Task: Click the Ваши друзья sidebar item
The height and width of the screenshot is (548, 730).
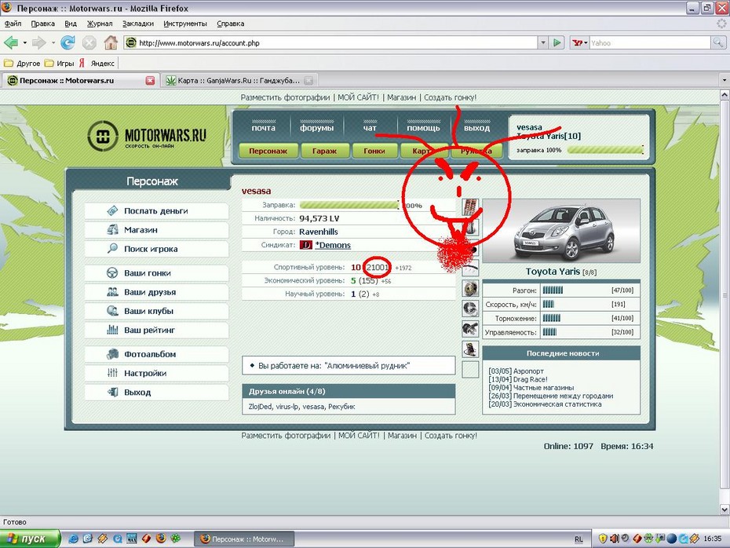Action: [x=156, y=292]
